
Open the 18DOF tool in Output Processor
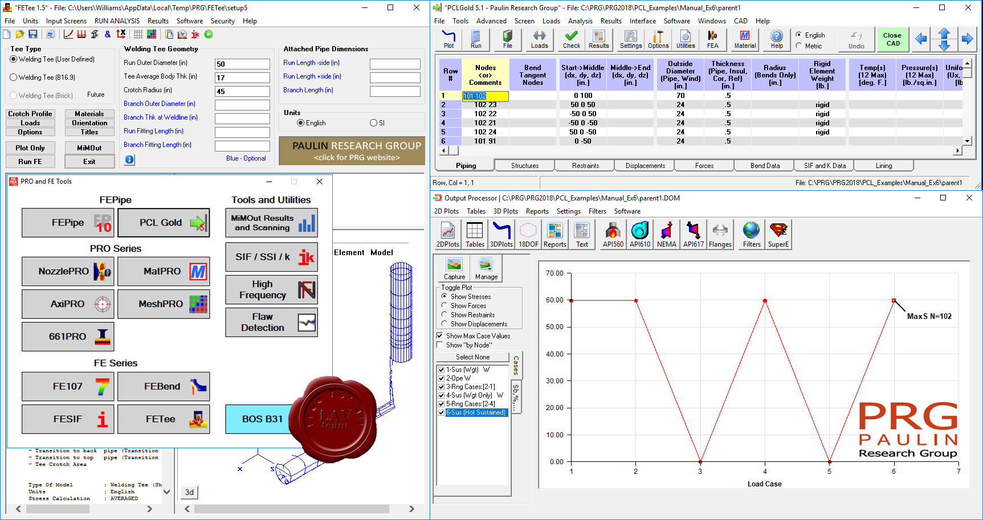(528, 235)
